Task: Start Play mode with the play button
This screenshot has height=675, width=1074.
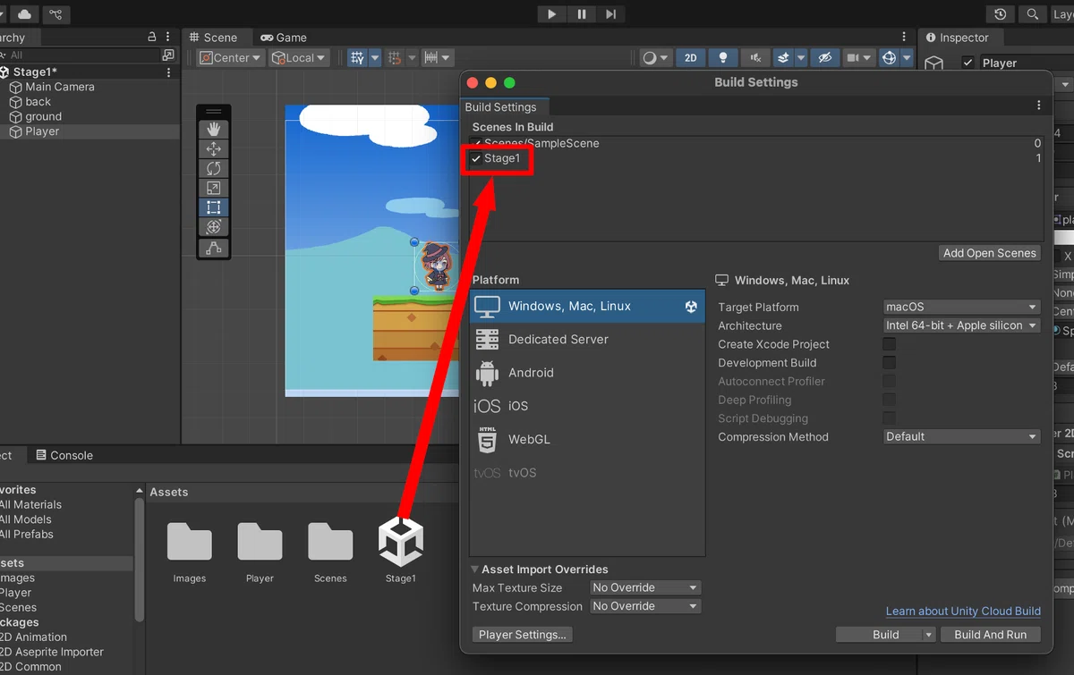Action: pos(551,14)
